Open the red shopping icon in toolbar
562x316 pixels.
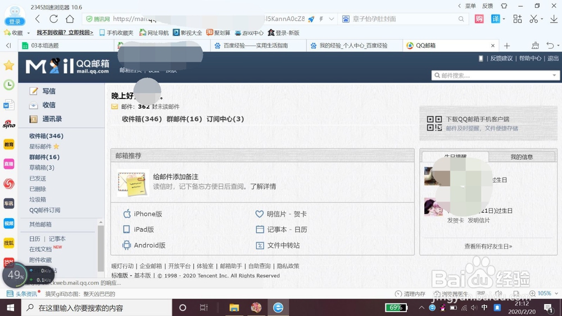pyautogui.click(x=479, y=19)
